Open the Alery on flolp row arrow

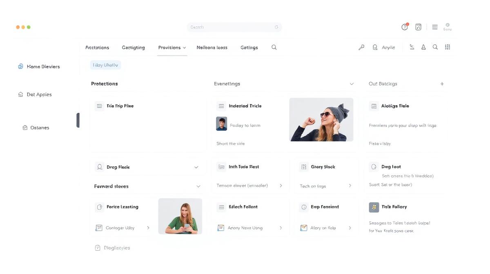pyautogui.click(x=350, y=228)
